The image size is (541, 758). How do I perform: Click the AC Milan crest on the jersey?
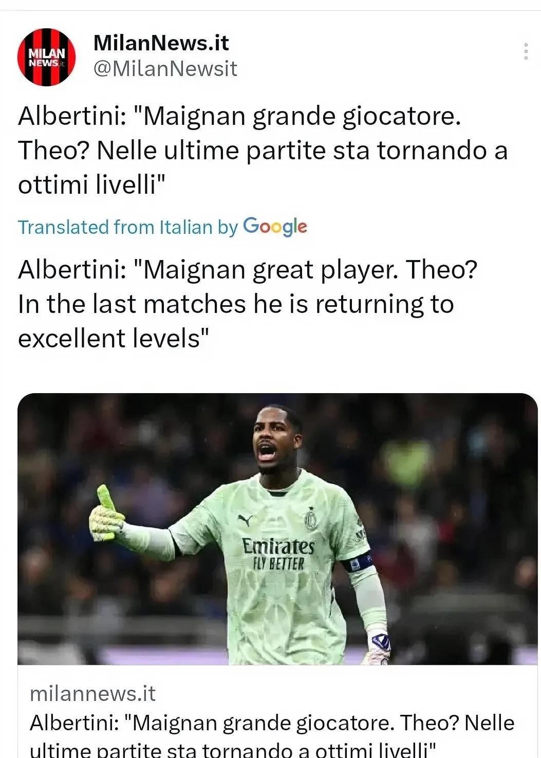pos(310,519)
